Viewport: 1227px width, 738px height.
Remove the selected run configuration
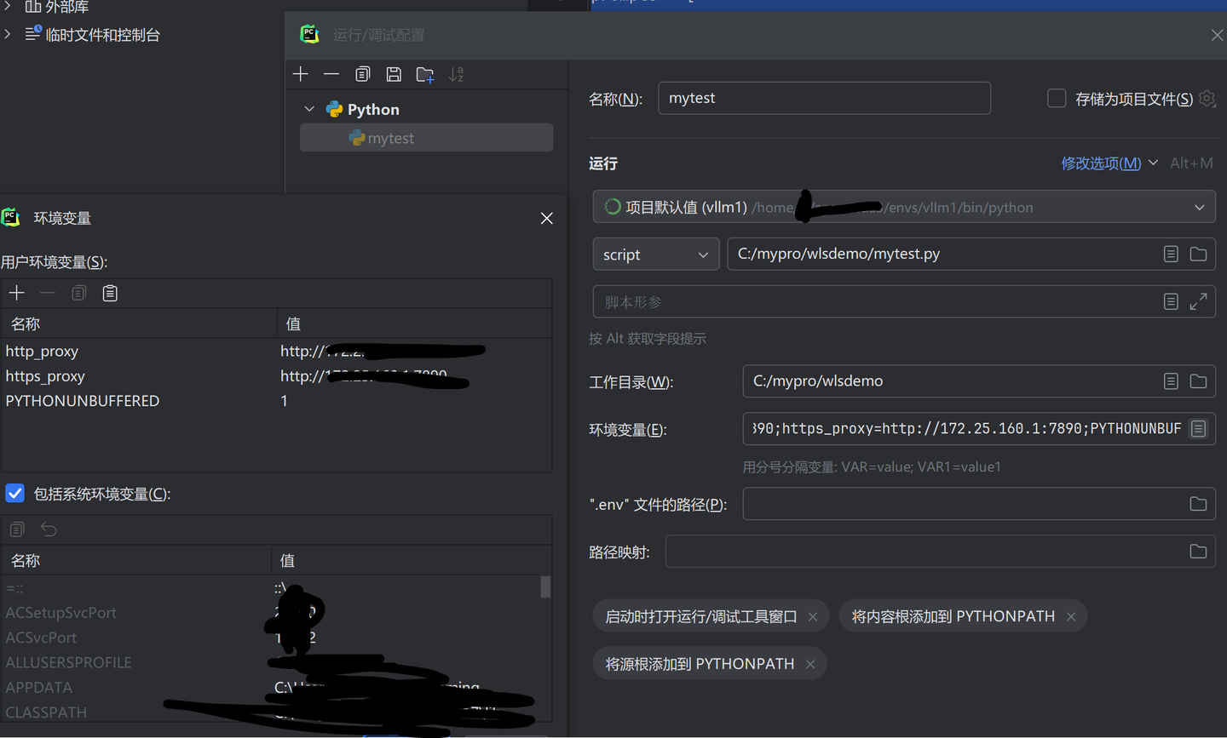pyautogui.click(x=331, y=74)
